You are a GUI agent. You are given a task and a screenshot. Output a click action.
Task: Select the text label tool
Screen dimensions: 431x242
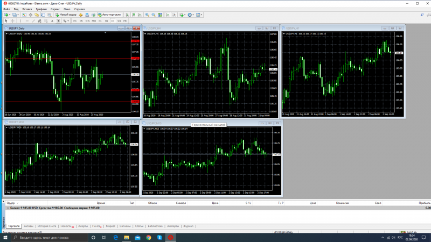click(x=58, y=21)
